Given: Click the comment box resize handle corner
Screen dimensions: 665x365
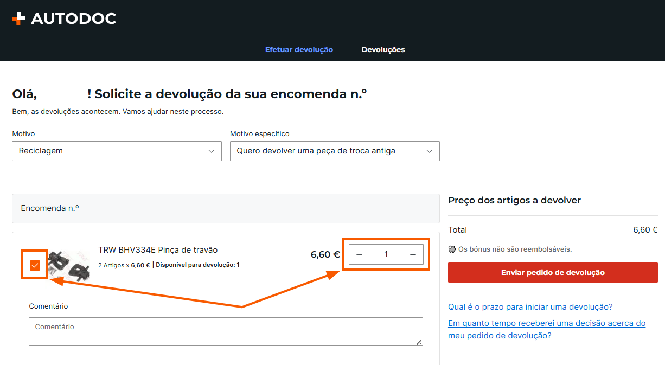Looking at the screenshot, I should [x=419, y=342].
